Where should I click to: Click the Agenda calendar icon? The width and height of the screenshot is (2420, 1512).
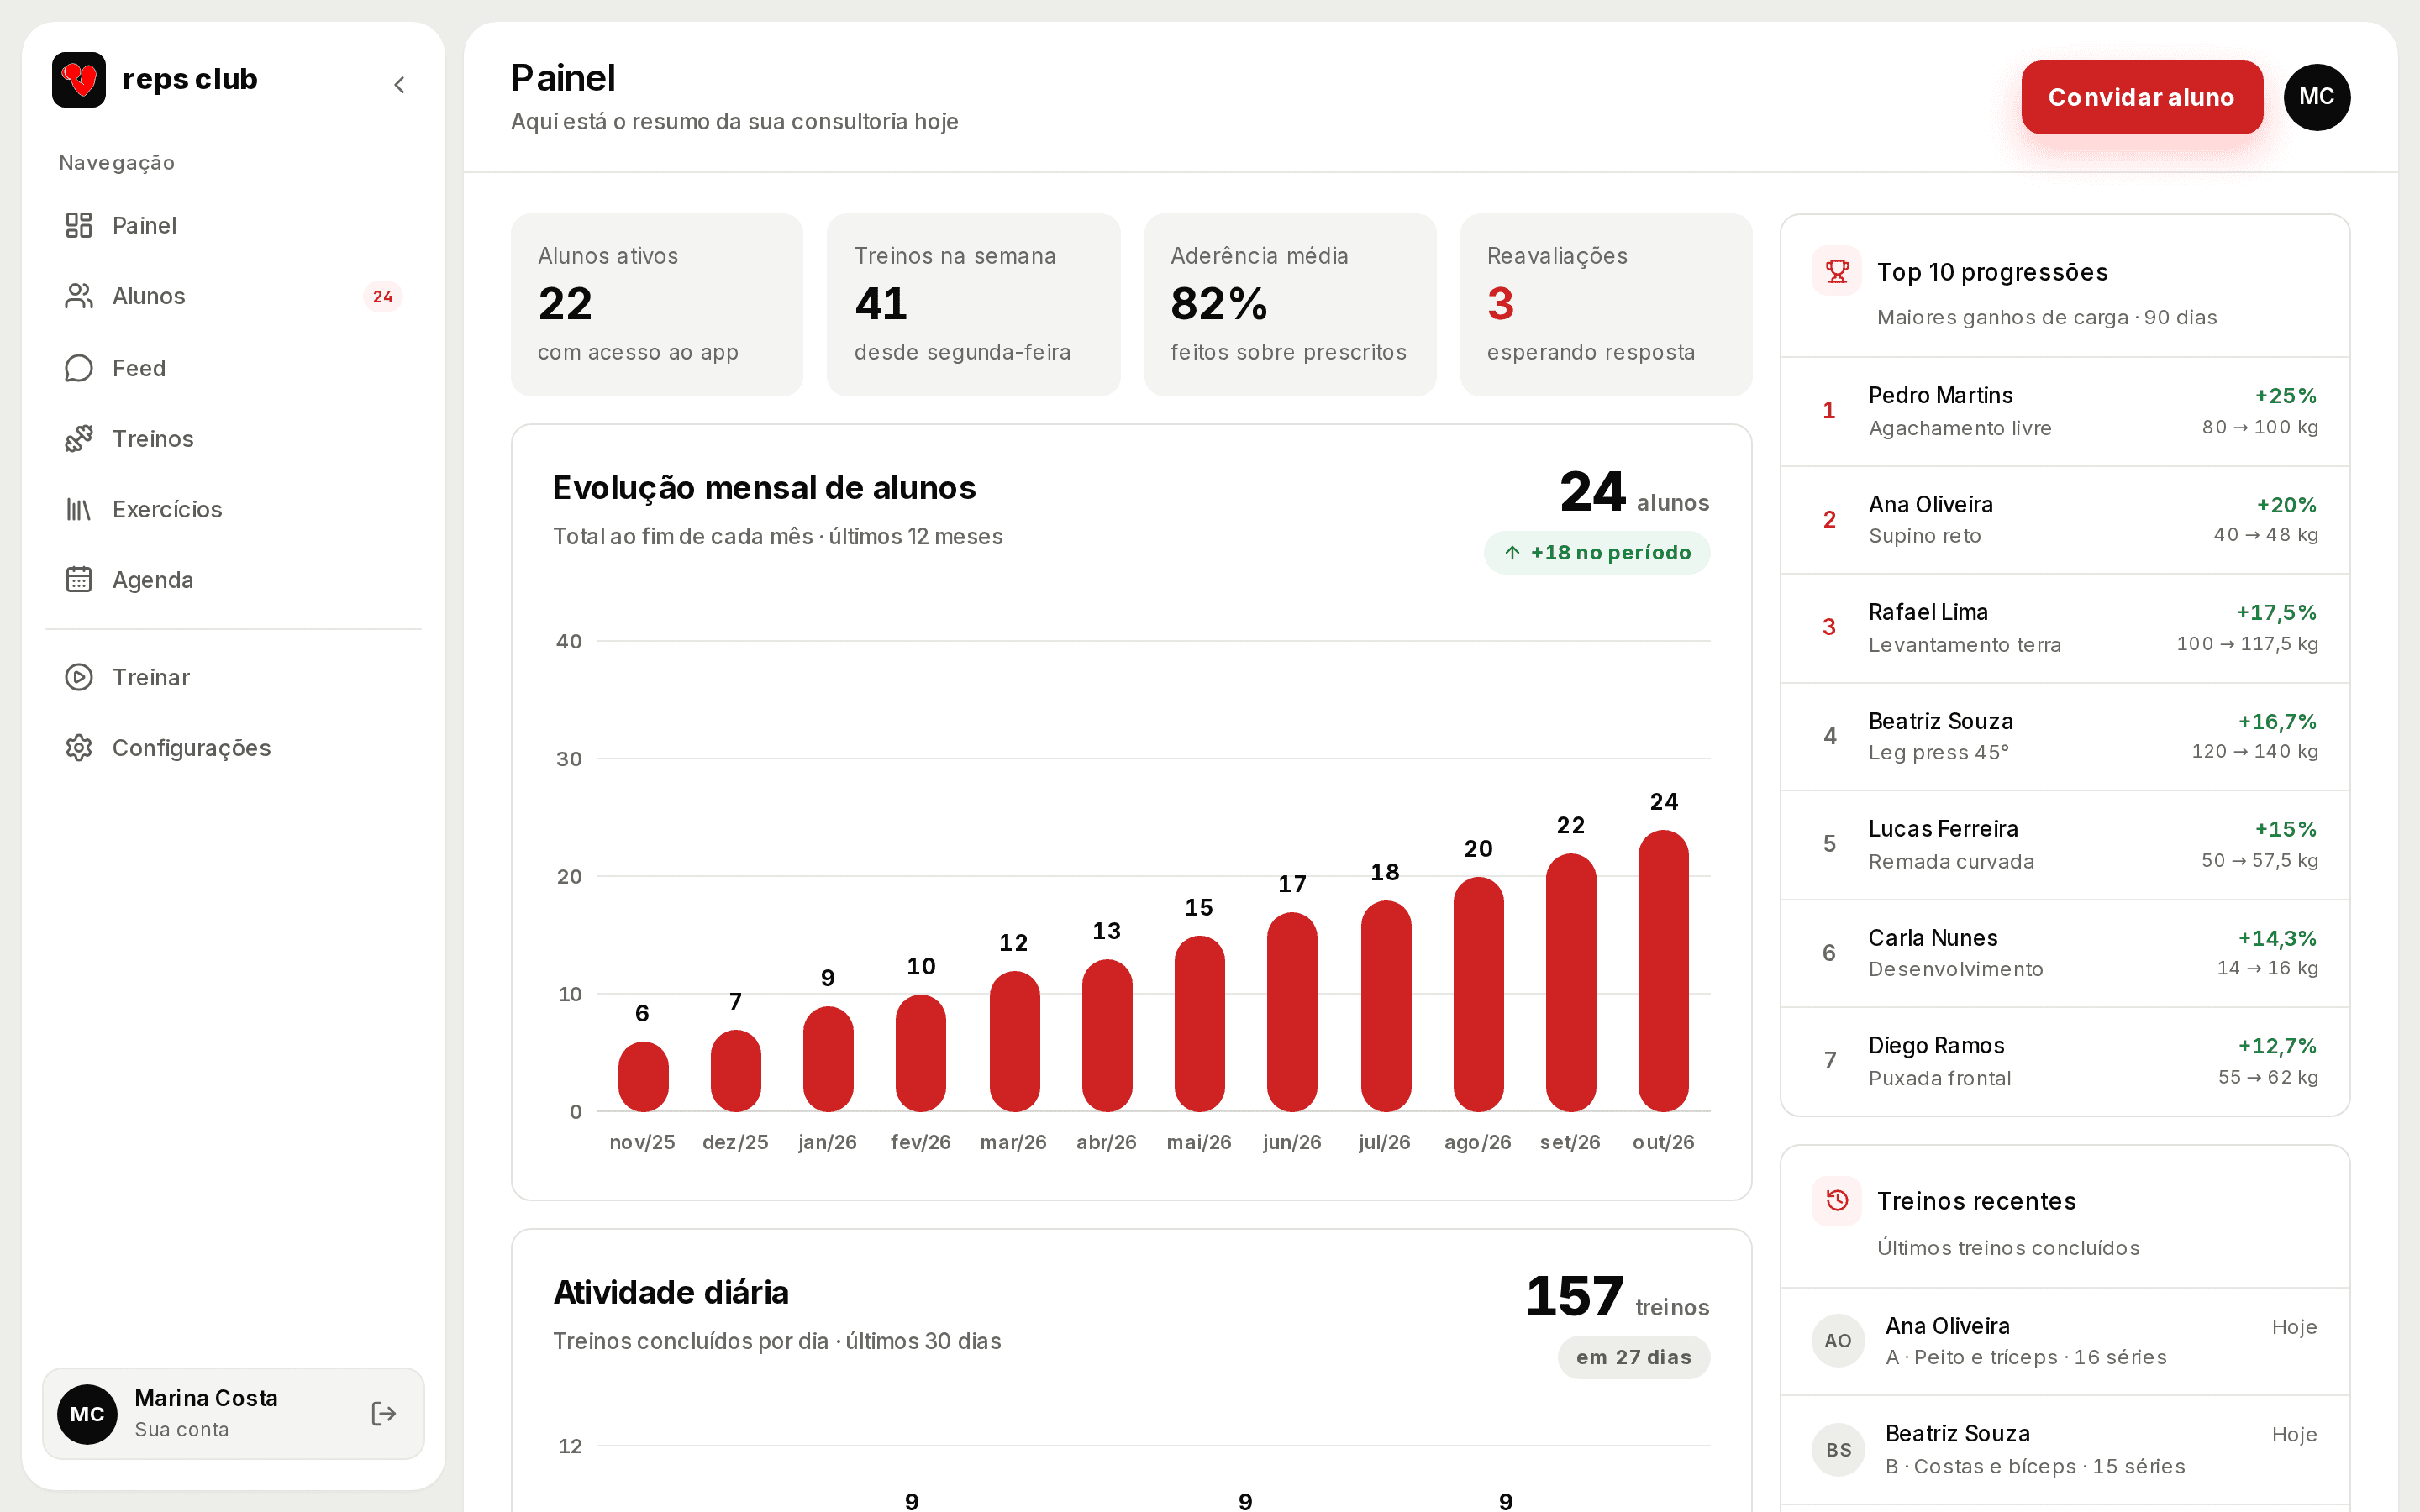[79, 579]
